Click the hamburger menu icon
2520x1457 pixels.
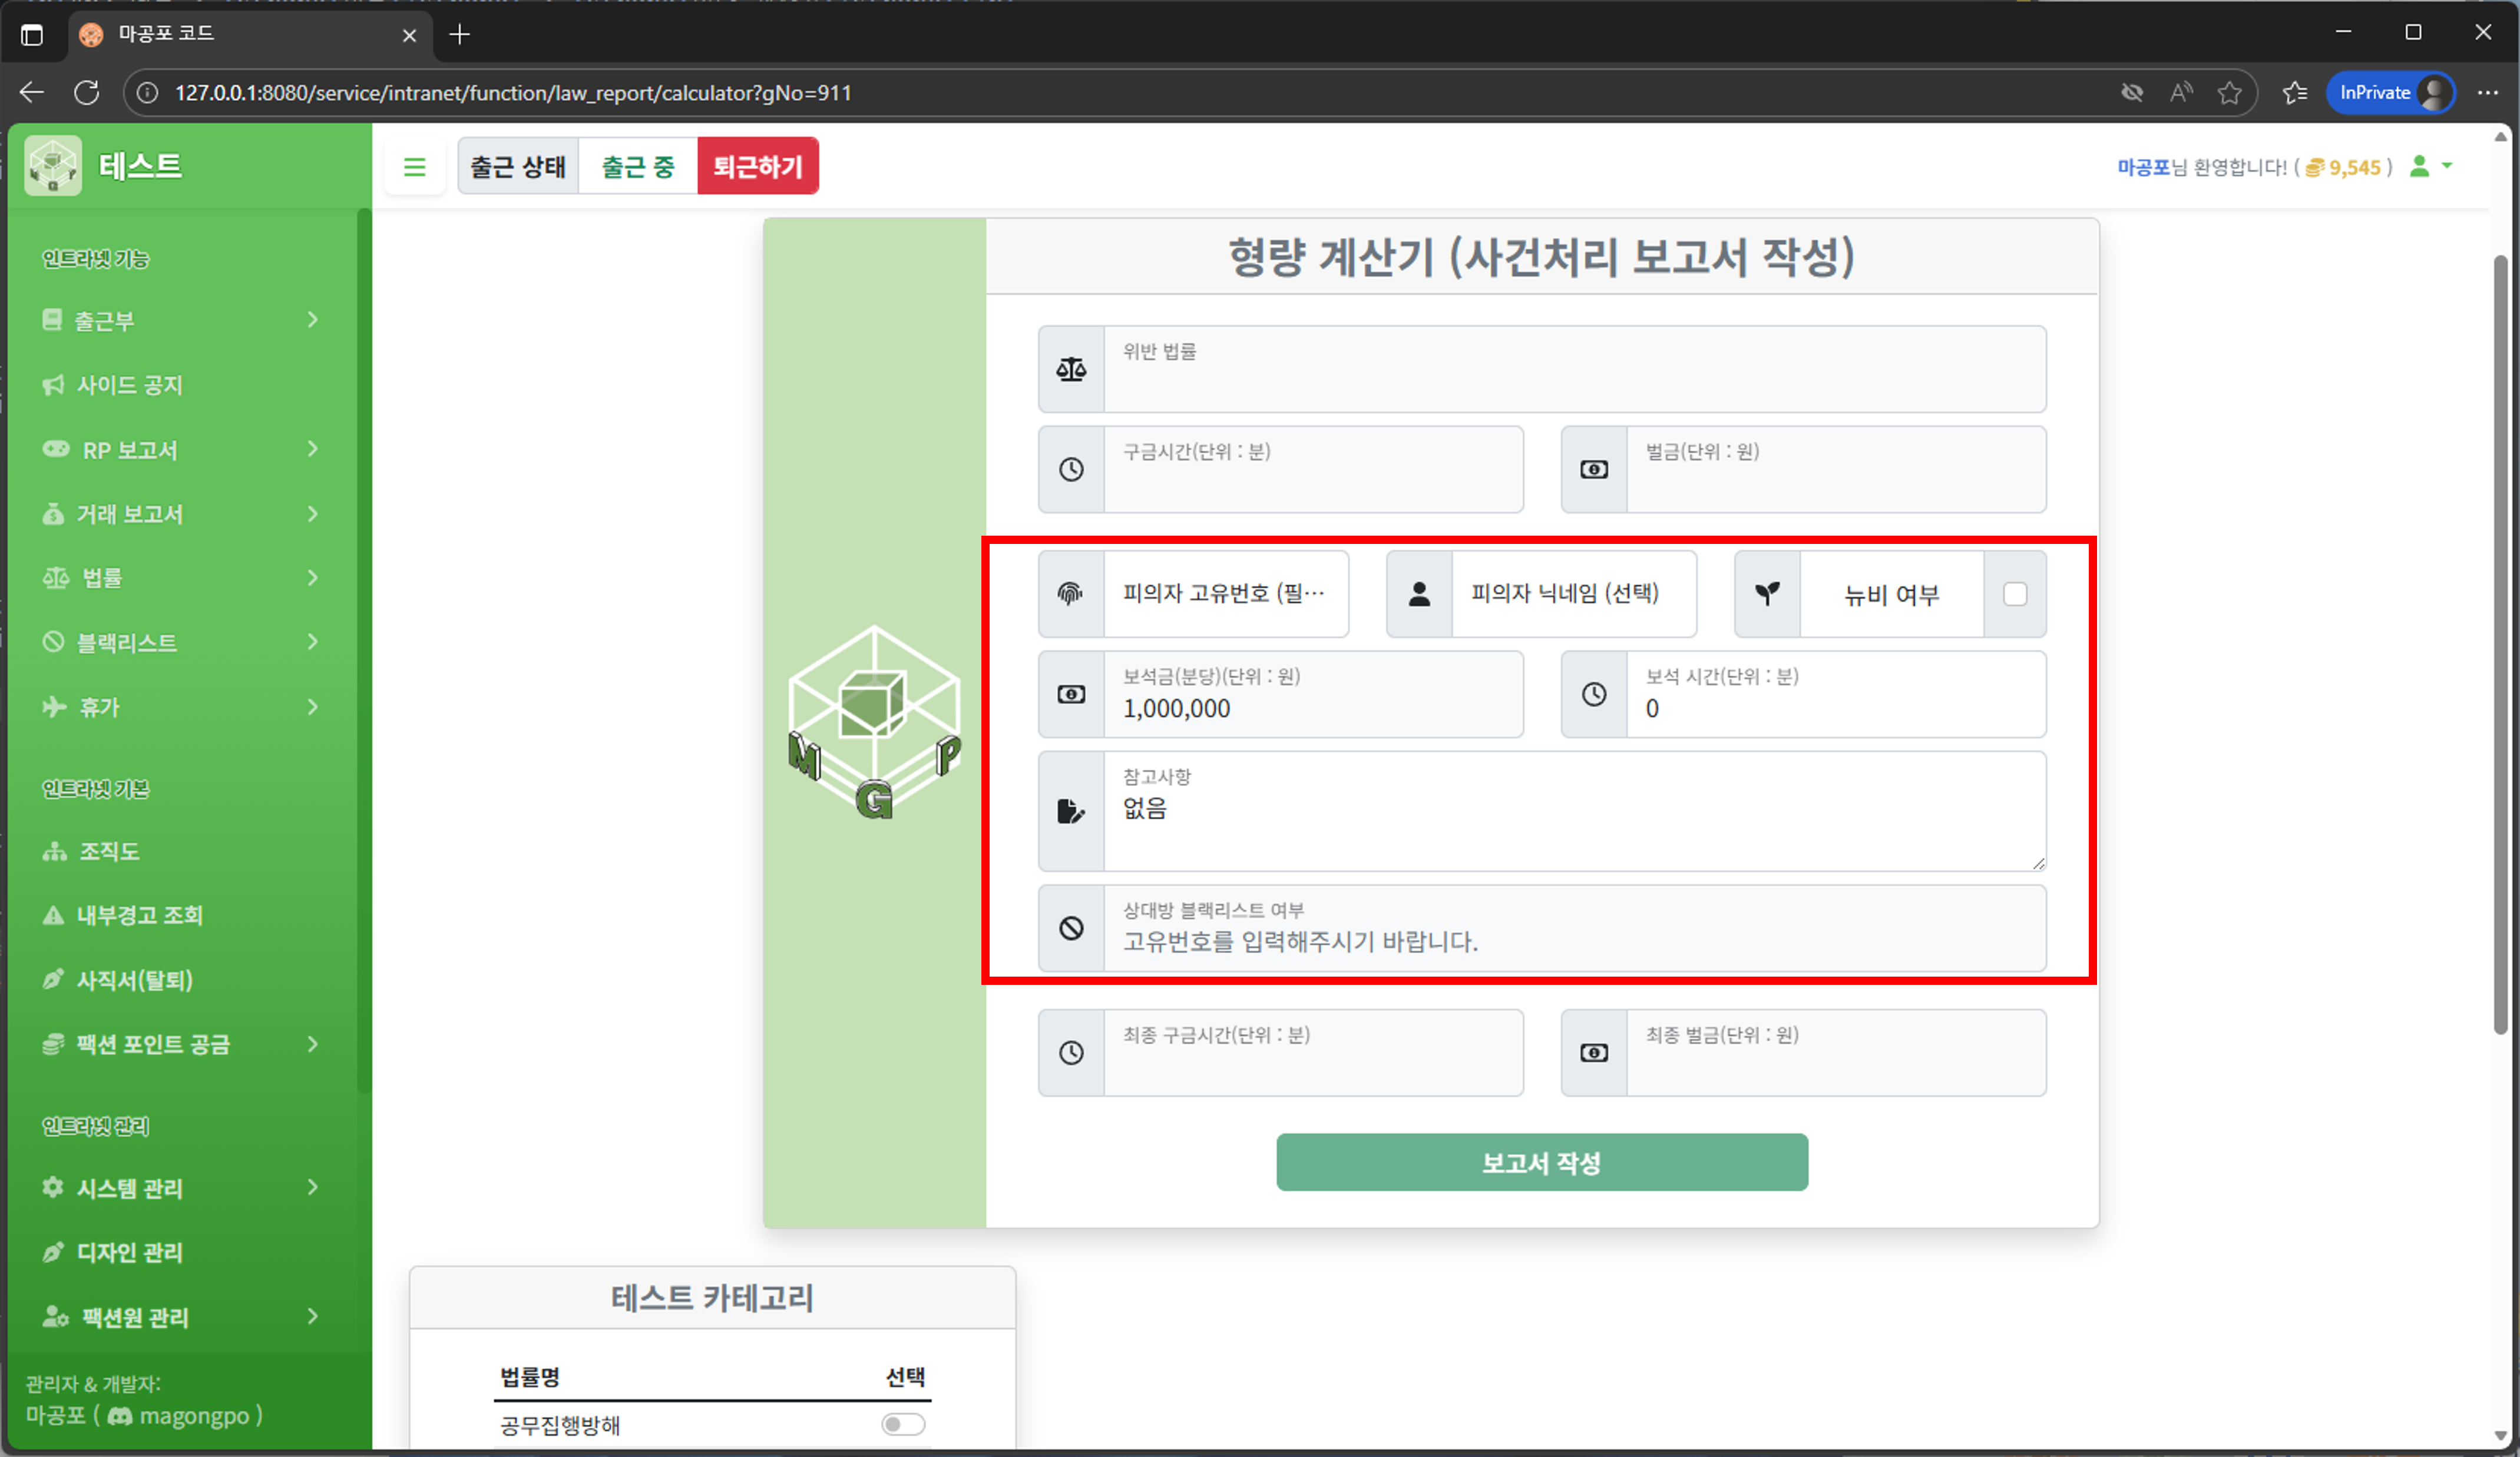[x=415, y=166]
